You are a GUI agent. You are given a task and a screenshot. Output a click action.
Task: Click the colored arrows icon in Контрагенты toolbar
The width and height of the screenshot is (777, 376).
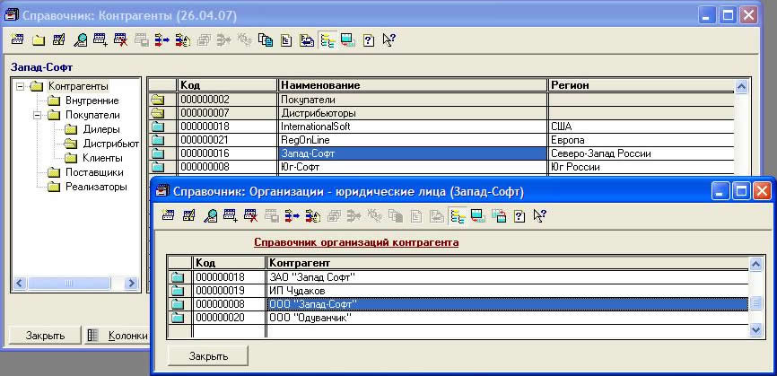point(162,40)
